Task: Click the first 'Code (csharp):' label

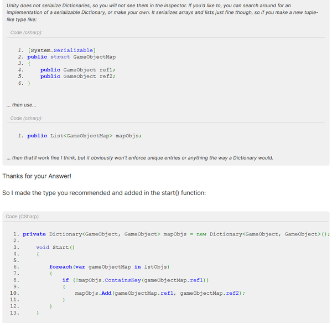Action: click(x=26, y=33)
